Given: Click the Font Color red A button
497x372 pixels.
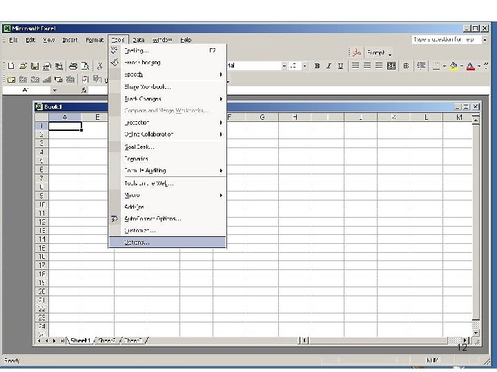Looking at the screenshot, I should (471, 66).
